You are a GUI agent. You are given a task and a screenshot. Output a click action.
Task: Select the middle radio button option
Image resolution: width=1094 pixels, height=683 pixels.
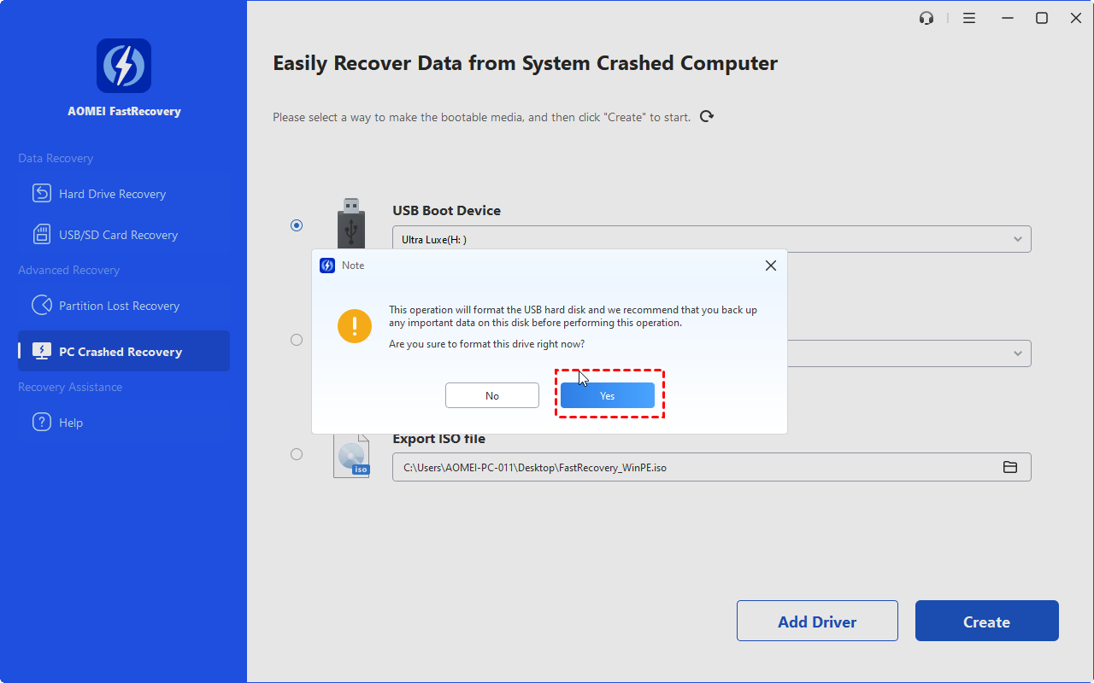click(x=297, y=340)
